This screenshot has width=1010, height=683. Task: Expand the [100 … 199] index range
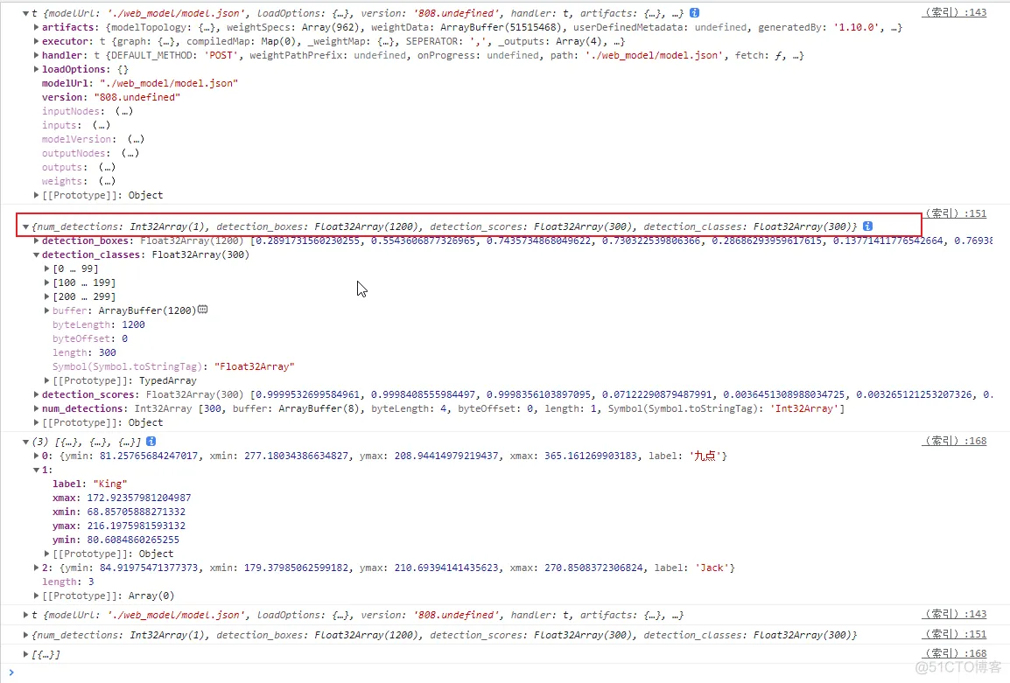[x=47, y=282]
